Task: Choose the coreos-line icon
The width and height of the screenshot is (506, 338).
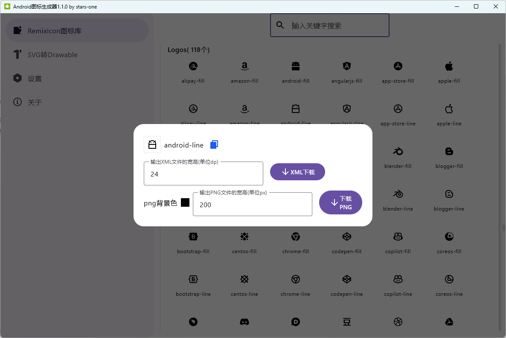Action: click(x=449, y=279)
